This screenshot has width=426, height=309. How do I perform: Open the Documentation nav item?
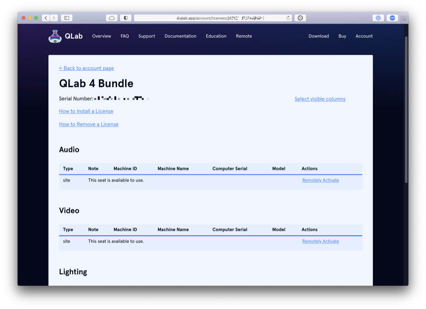(x=180, y=36)
